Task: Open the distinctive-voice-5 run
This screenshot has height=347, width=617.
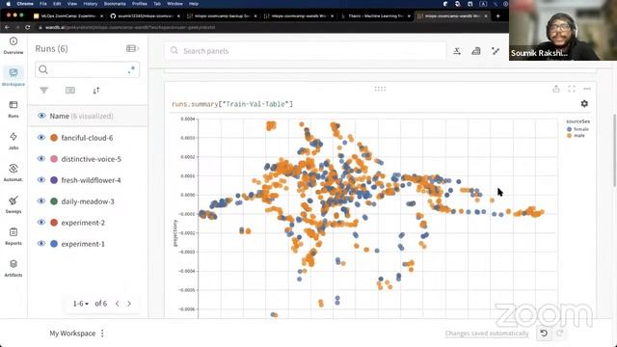Action: tap(92, 159)
